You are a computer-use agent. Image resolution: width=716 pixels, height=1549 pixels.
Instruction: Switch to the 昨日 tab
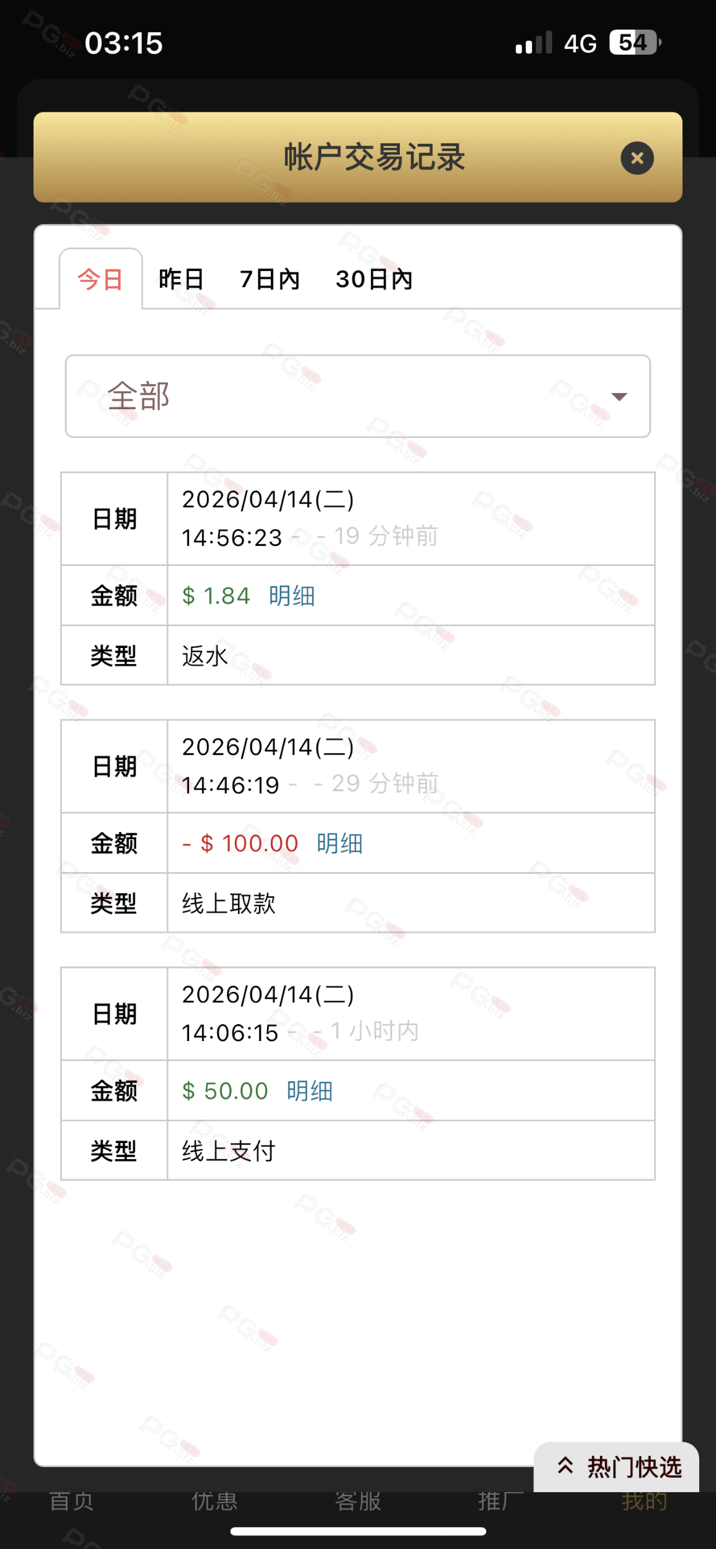(181, 279)
